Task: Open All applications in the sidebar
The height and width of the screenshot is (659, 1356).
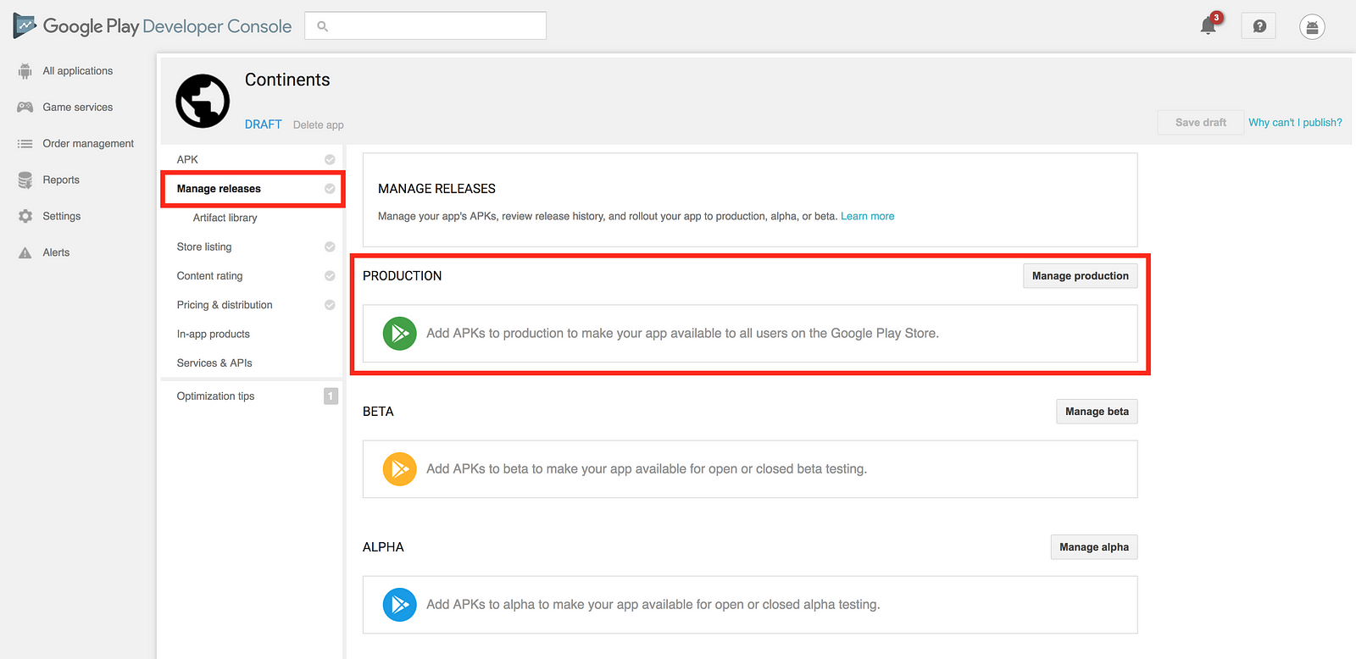Action: 78,71
